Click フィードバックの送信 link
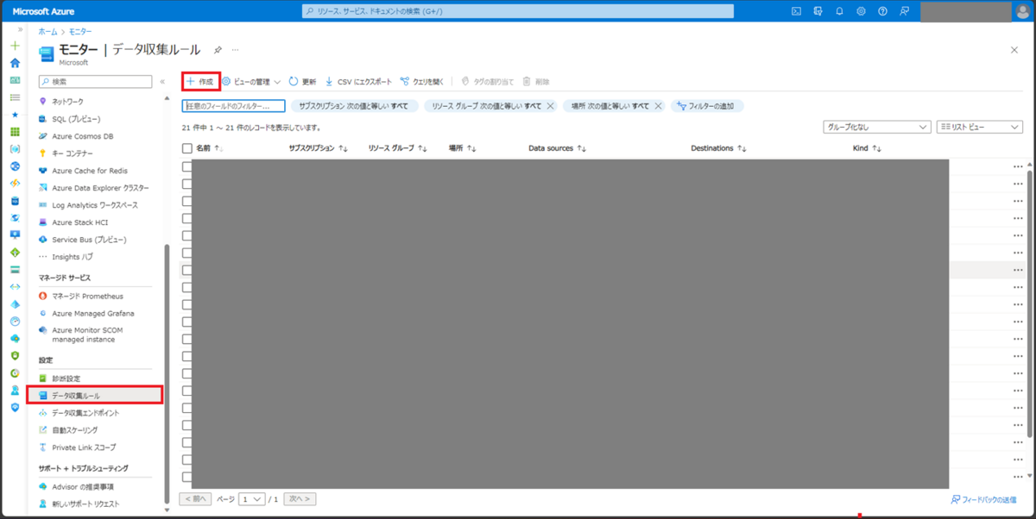The width and height of the screenshot is (1036, 519). [x=986, y=499]
